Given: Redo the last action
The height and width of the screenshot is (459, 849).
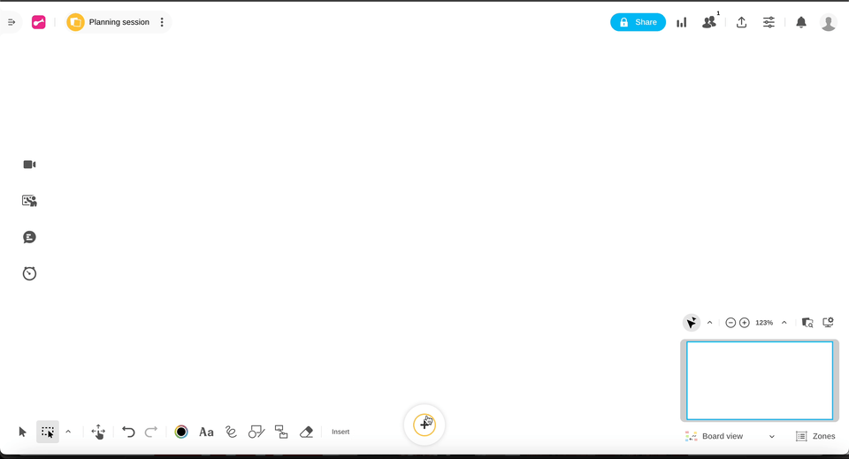Looking at the screenshot, I should pyautogui.click(x=151, y=432).
